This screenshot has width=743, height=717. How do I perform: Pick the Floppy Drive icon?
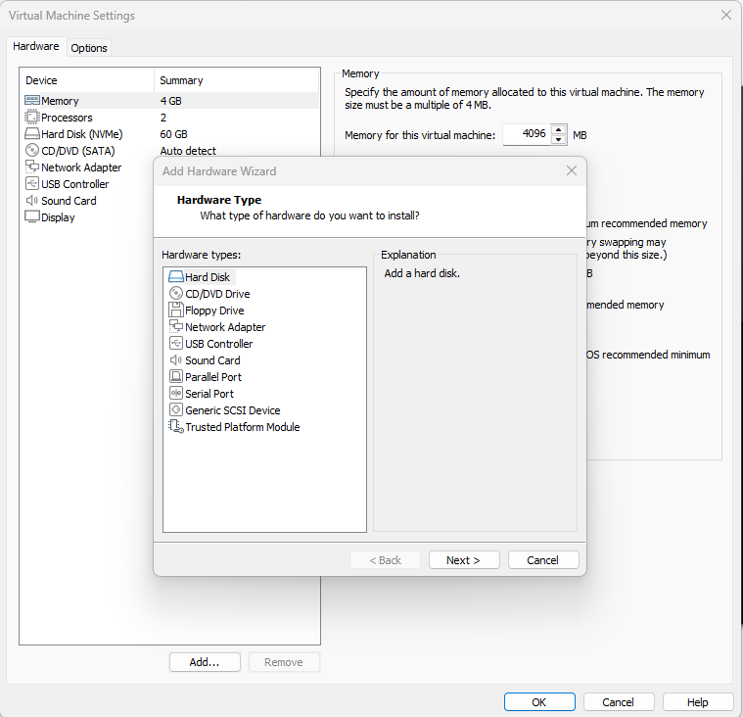click(176, 311)
